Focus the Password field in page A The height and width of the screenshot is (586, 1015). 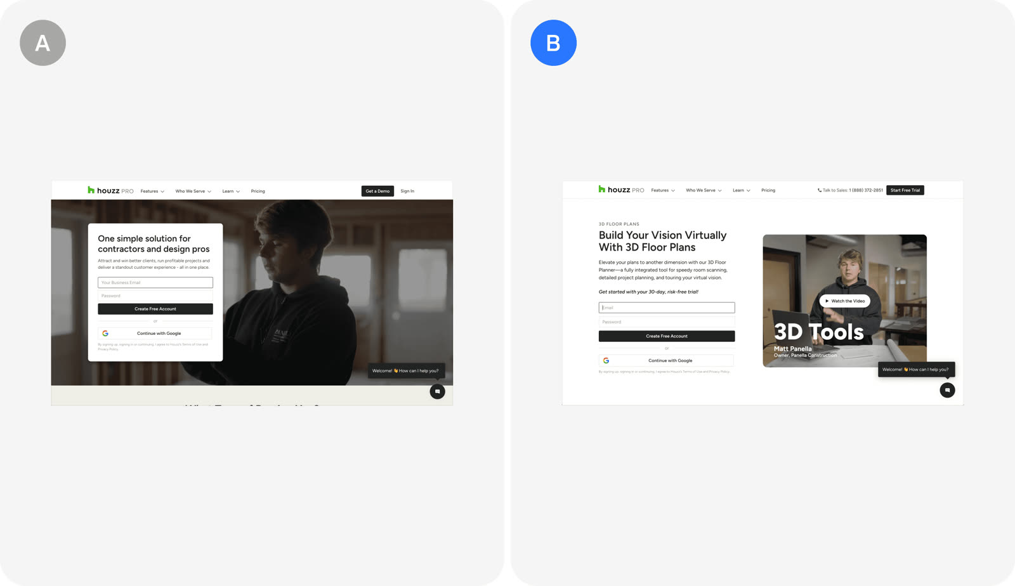pos(155,296)
